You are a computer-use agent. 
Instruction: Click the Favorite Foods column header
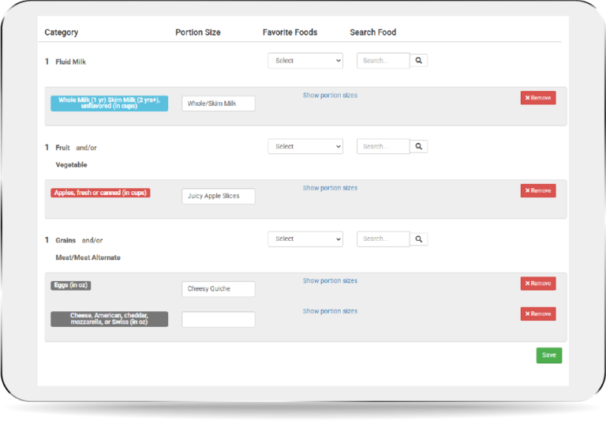pos(290,32)
